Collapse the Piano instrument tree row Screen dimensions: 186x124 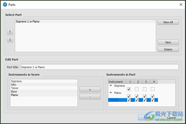(111, 93)
